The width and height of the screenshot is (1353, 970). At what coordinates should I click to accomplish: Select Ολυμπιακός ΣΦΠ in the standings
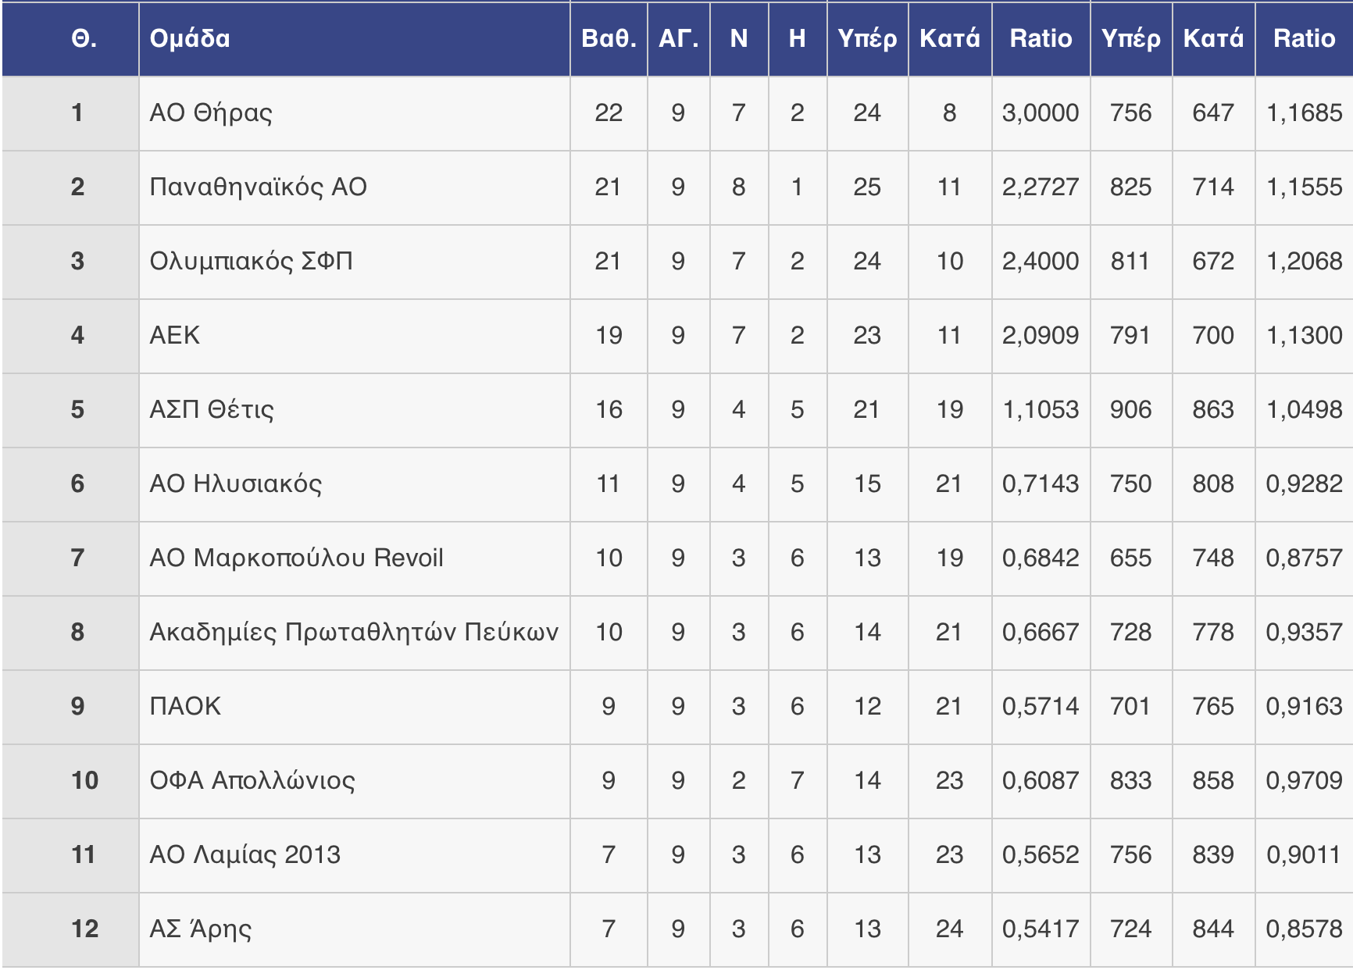coord(251,262)
